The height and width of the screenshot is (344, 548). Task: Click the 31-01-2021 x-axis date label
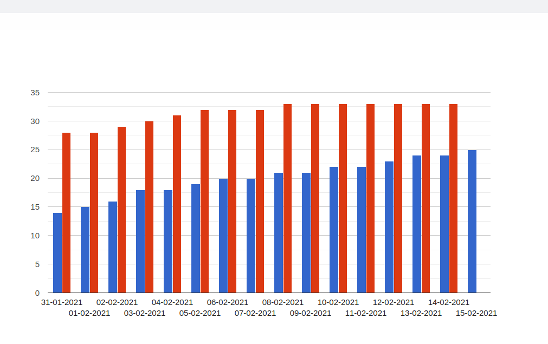pyautogui.click(x=62, y=302)
